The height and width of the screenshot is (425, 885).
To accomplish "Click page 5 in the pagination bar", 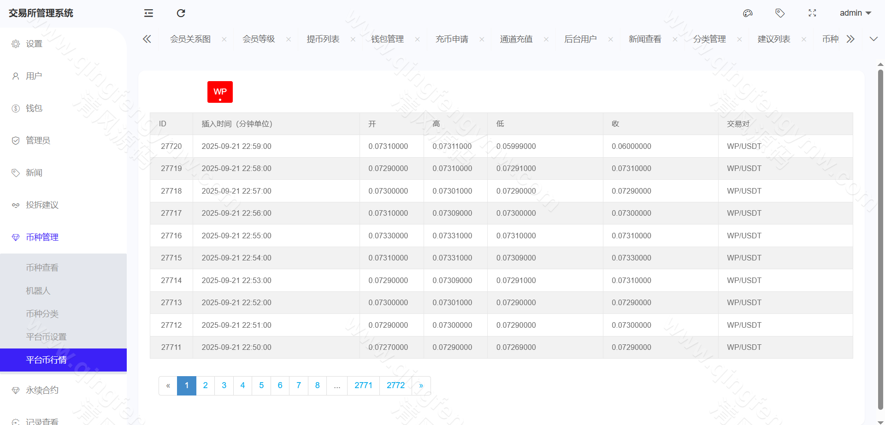I will click(x=261, y=385).
